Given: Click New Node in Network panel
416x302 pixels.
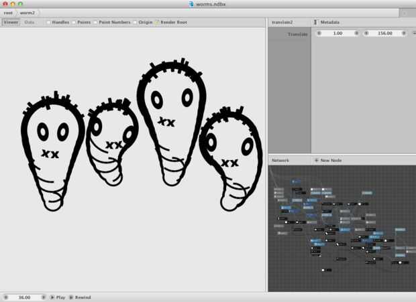Looking at the screenshot, I should (x=331, y=160).
